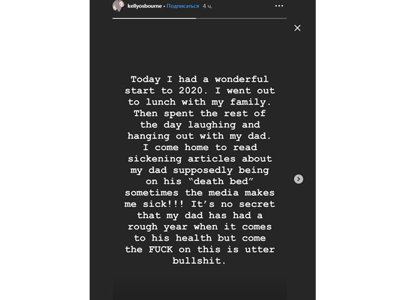Open the three-dot more options menu
The height and width of the screenshot is (300, 401).
pyautogui.click(x=279, y=6)
